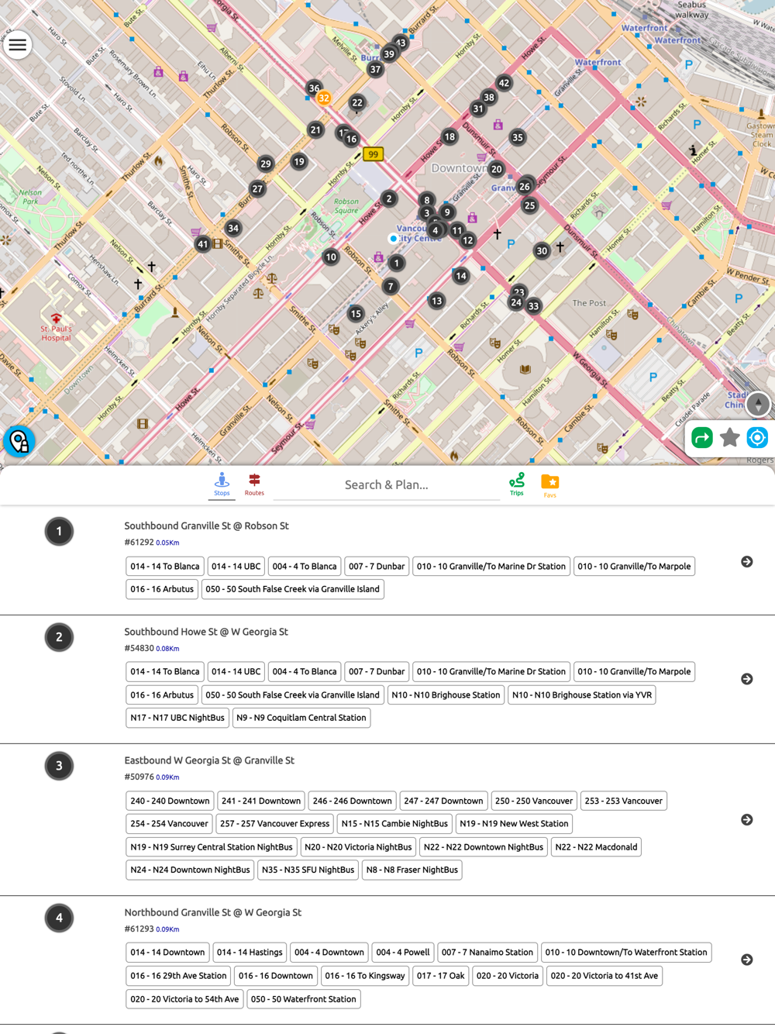Center map on my location
The width and height of the screenshot is (775, 1034).
pos(757,438)
